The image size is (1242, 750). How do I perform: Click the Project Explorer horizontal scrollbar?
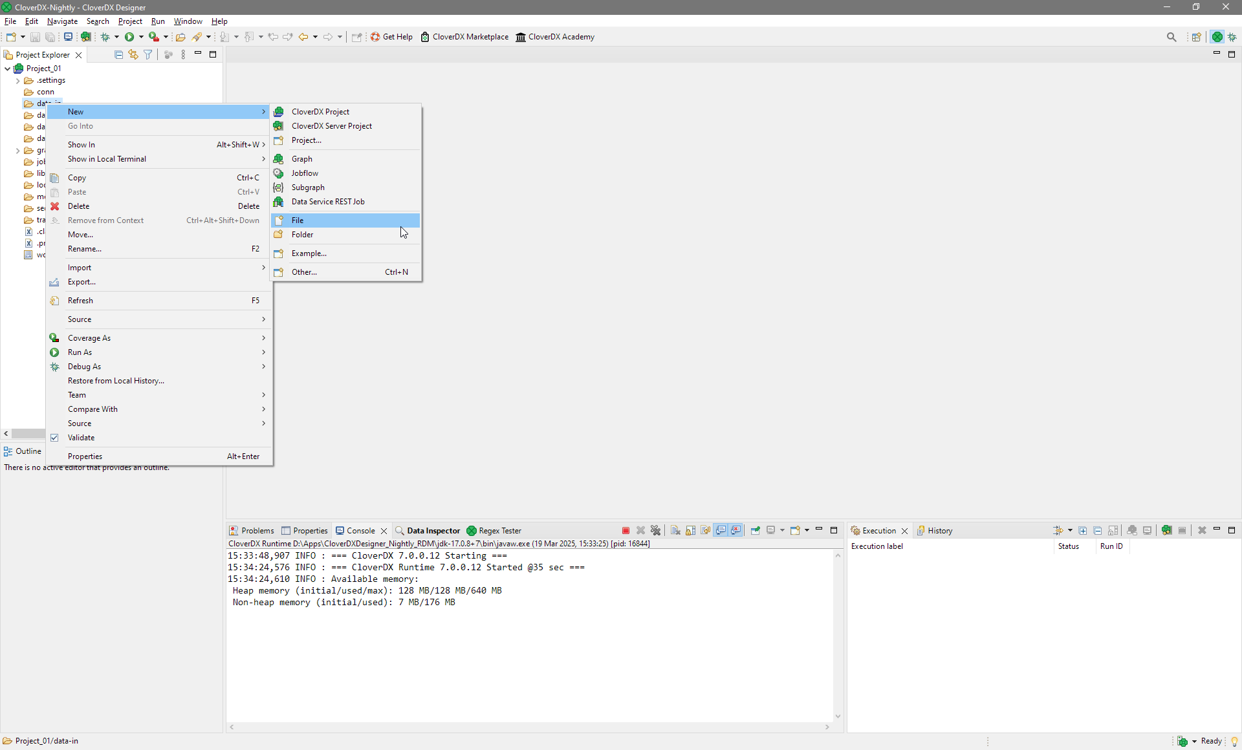[x=28, y=434]
